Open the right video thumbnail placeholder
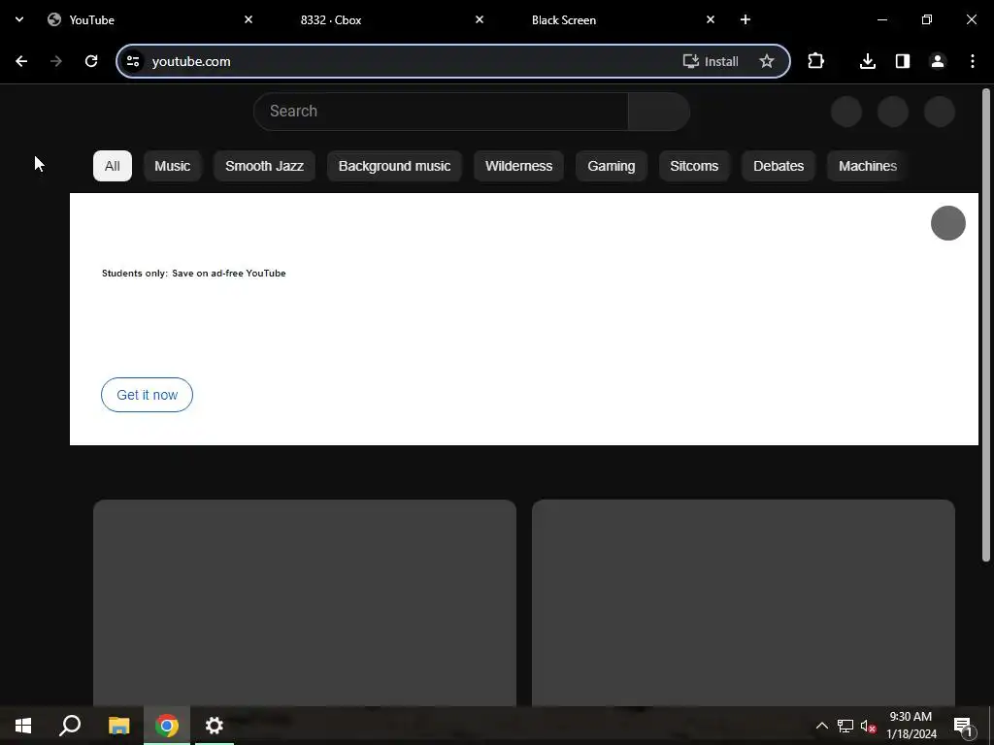Viewport: 994px width, 745px height. (x=744, y=602)
